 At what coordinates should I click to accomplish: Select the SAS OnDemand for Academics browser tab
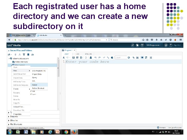pyautogui.click(x=22, y=35)
